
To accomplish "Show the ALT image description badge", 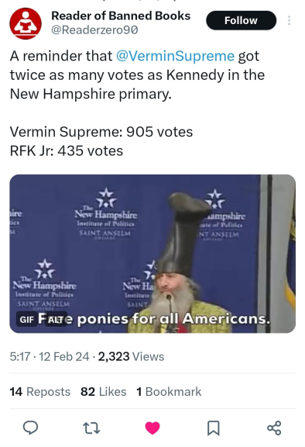I will 56,319.
